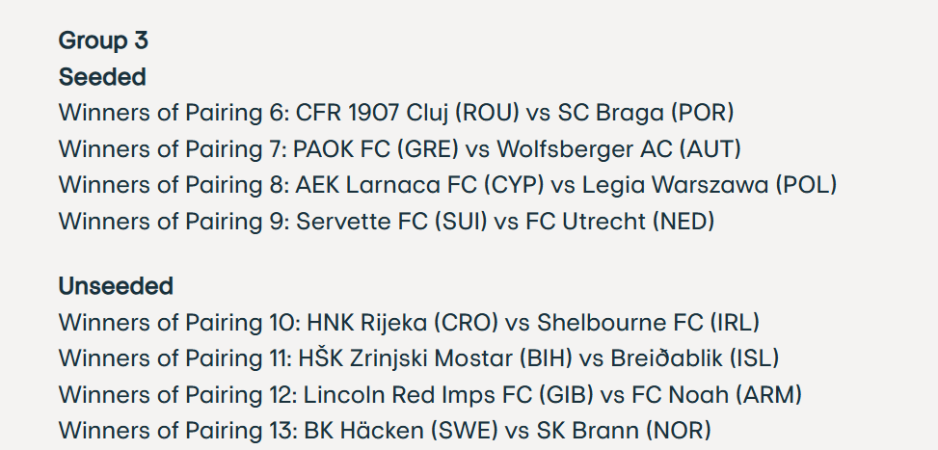Viewport: 938px width, 450px height.
Task: Click on Servette FC (SUI)
Action: point(389,222)
